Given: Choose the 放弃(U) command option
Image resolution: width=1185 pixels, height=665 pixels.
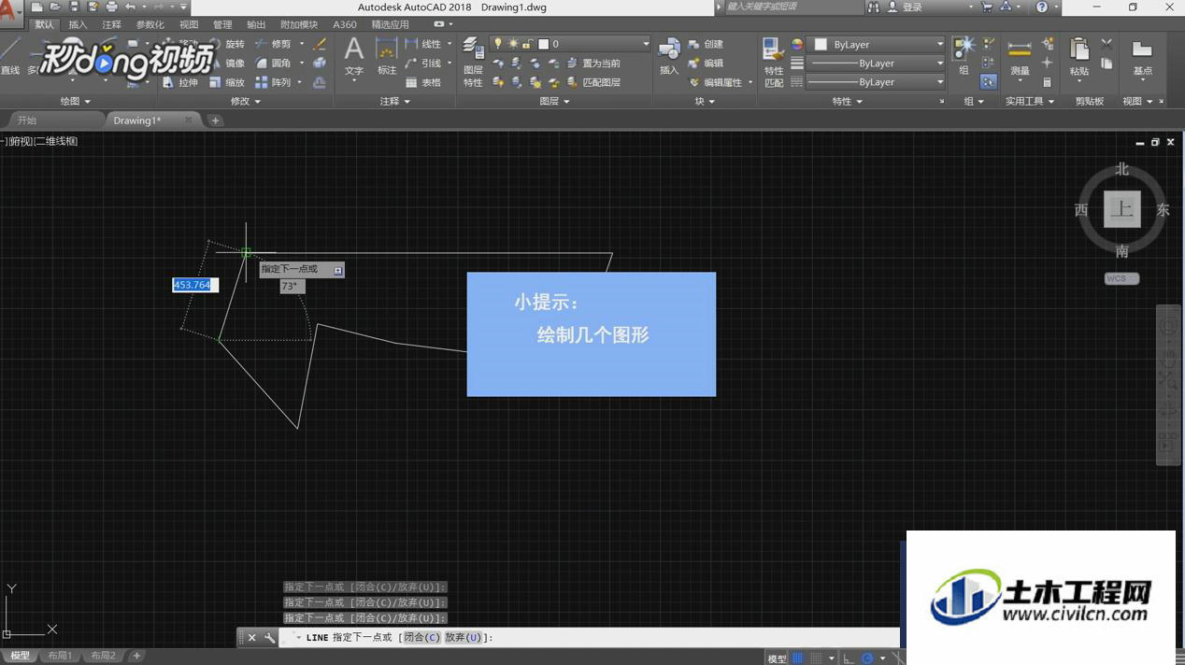Looking at the screenshot, I should click(x=463, y=638).
